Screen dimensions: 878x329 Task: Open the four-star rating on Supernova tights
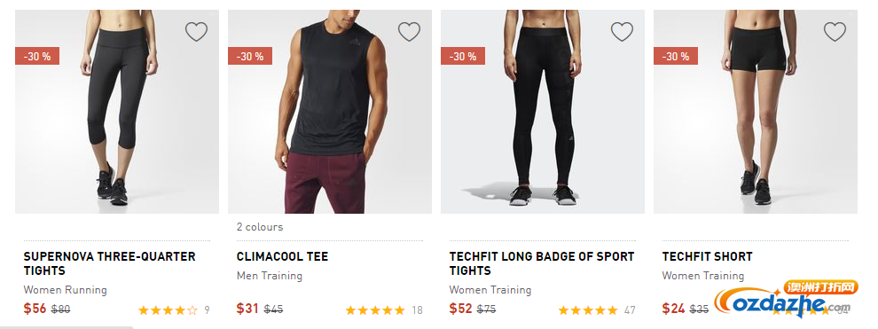[x=168, y=310]
